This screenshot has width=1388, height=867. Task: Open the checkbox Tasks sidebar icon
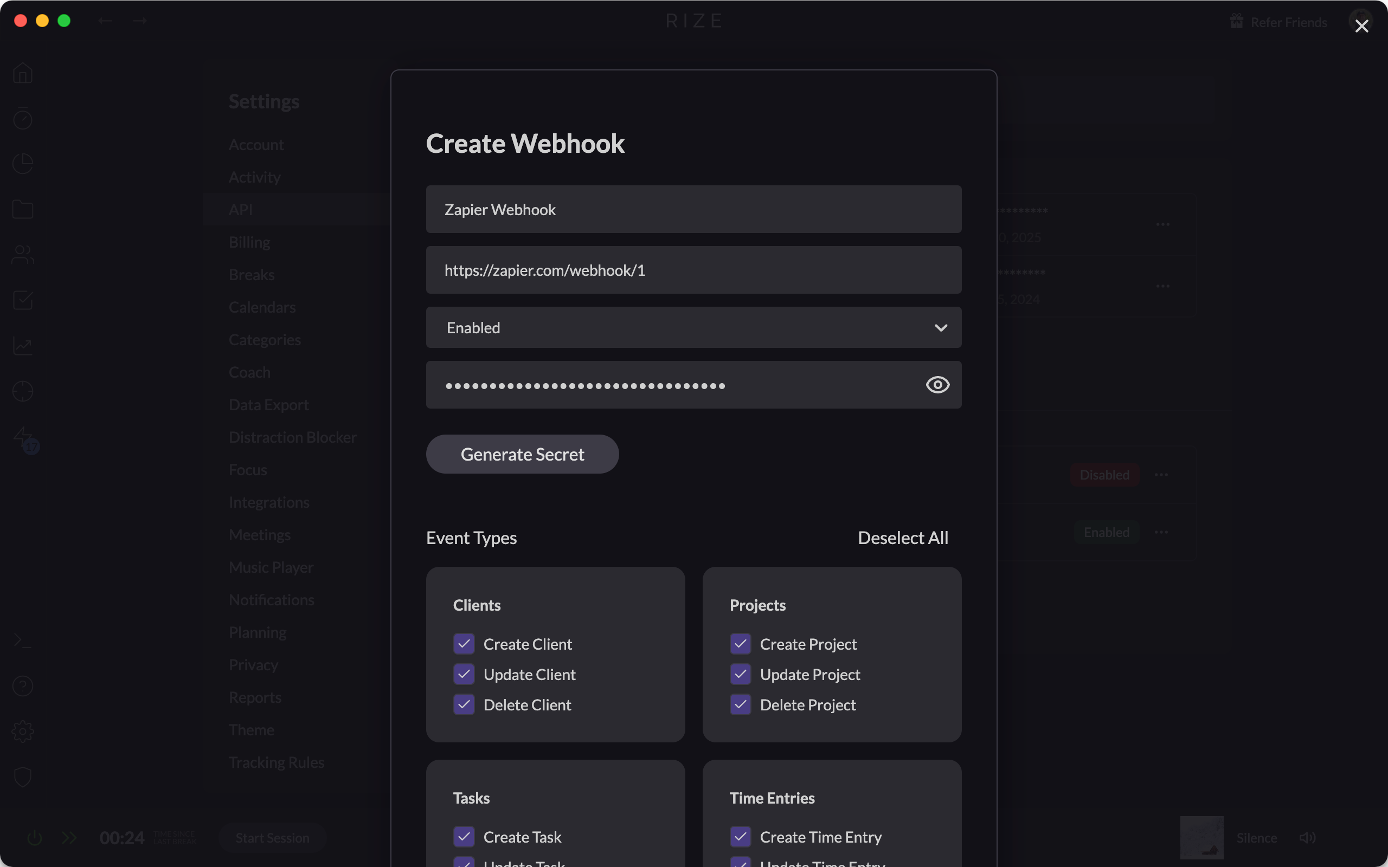tap(23, 300)
